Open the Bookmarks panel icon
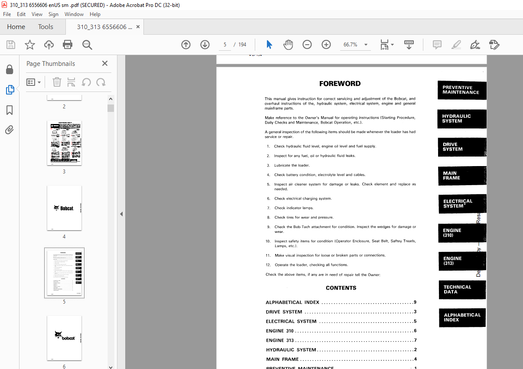The image size is (523, 369). coord(10,110)
